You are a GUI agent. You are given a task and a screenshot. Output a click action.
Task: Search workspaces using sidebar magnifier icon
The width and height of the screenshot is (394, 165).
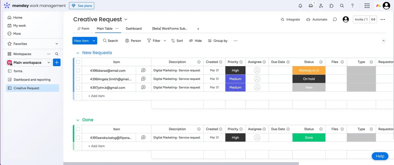57,54
